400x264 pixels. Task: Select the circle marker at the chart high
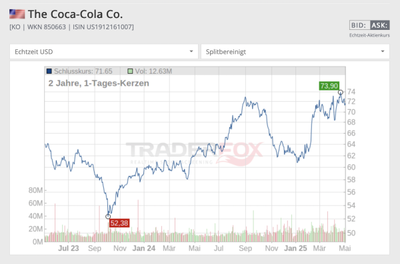pos(340,92)
